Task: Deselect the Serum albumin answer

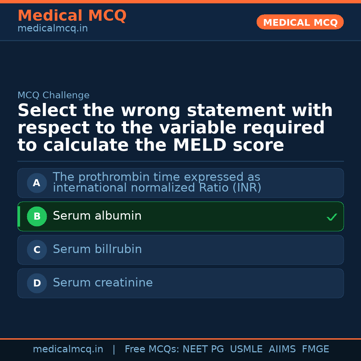Action: tap(180, 216)
